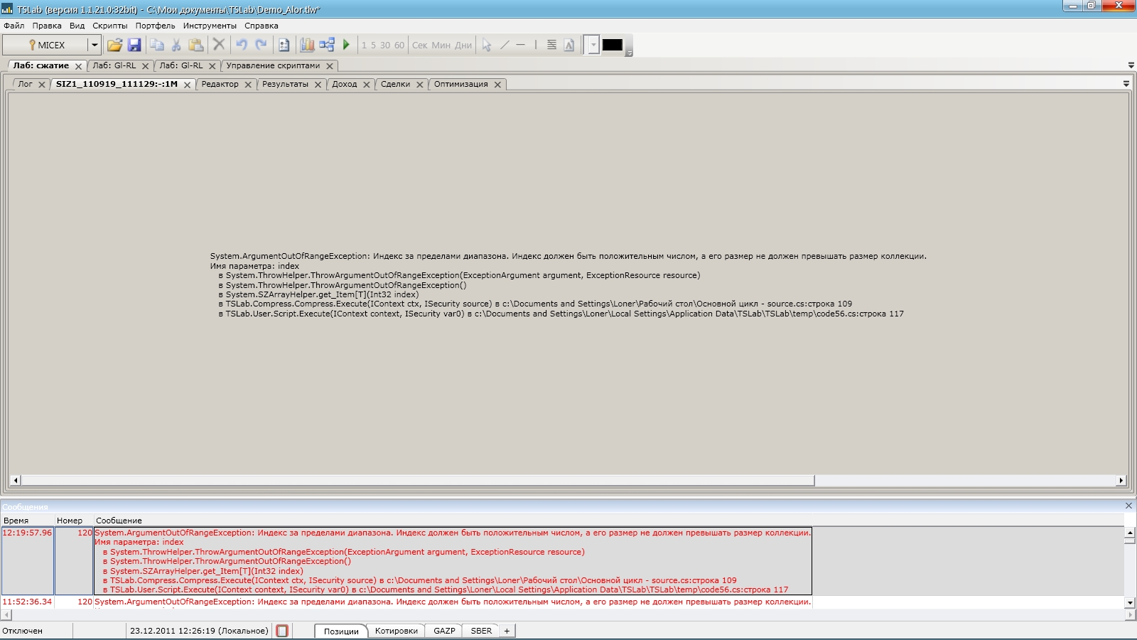Set interval unit to Мин
This screenshot has height=640, width=1137.
[x=441, y=45]
